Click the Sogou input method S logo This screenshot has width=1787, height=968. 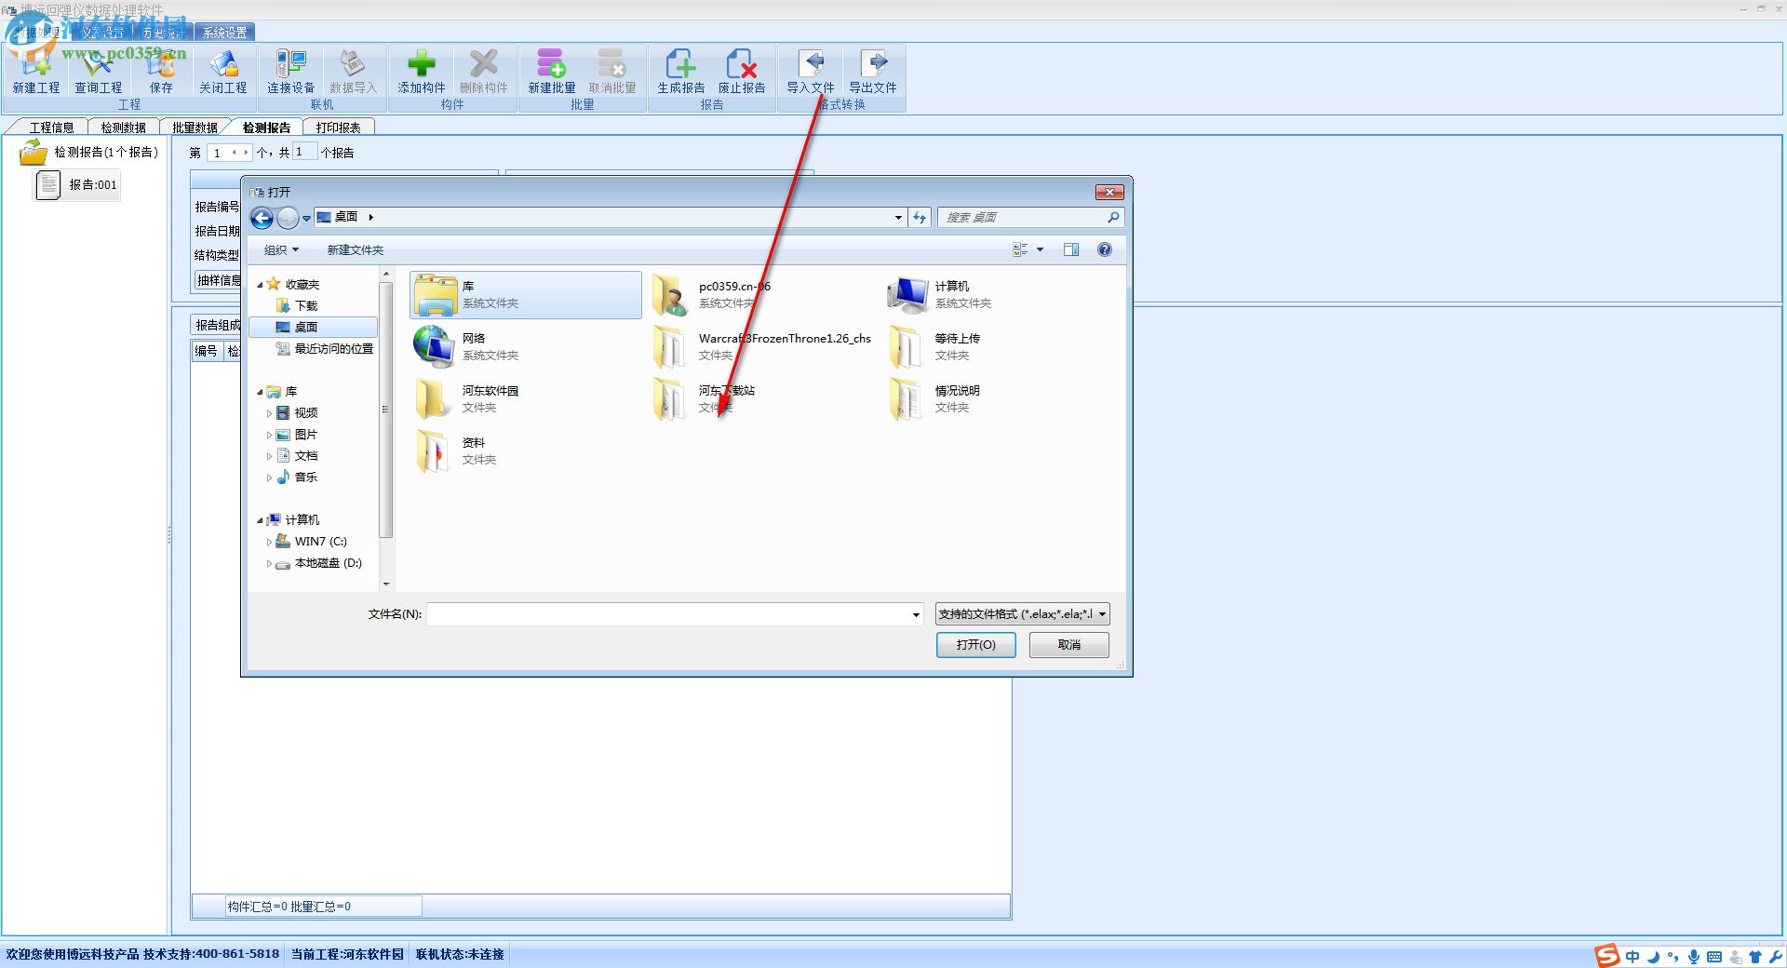point(1606,956)
